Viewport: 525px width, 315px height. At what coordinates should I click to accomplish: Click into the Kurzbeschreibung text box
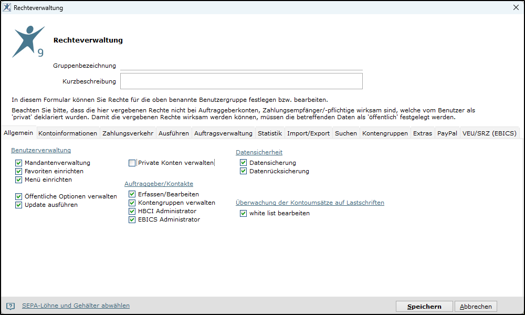pyautogui.click(x=241, y=81)
